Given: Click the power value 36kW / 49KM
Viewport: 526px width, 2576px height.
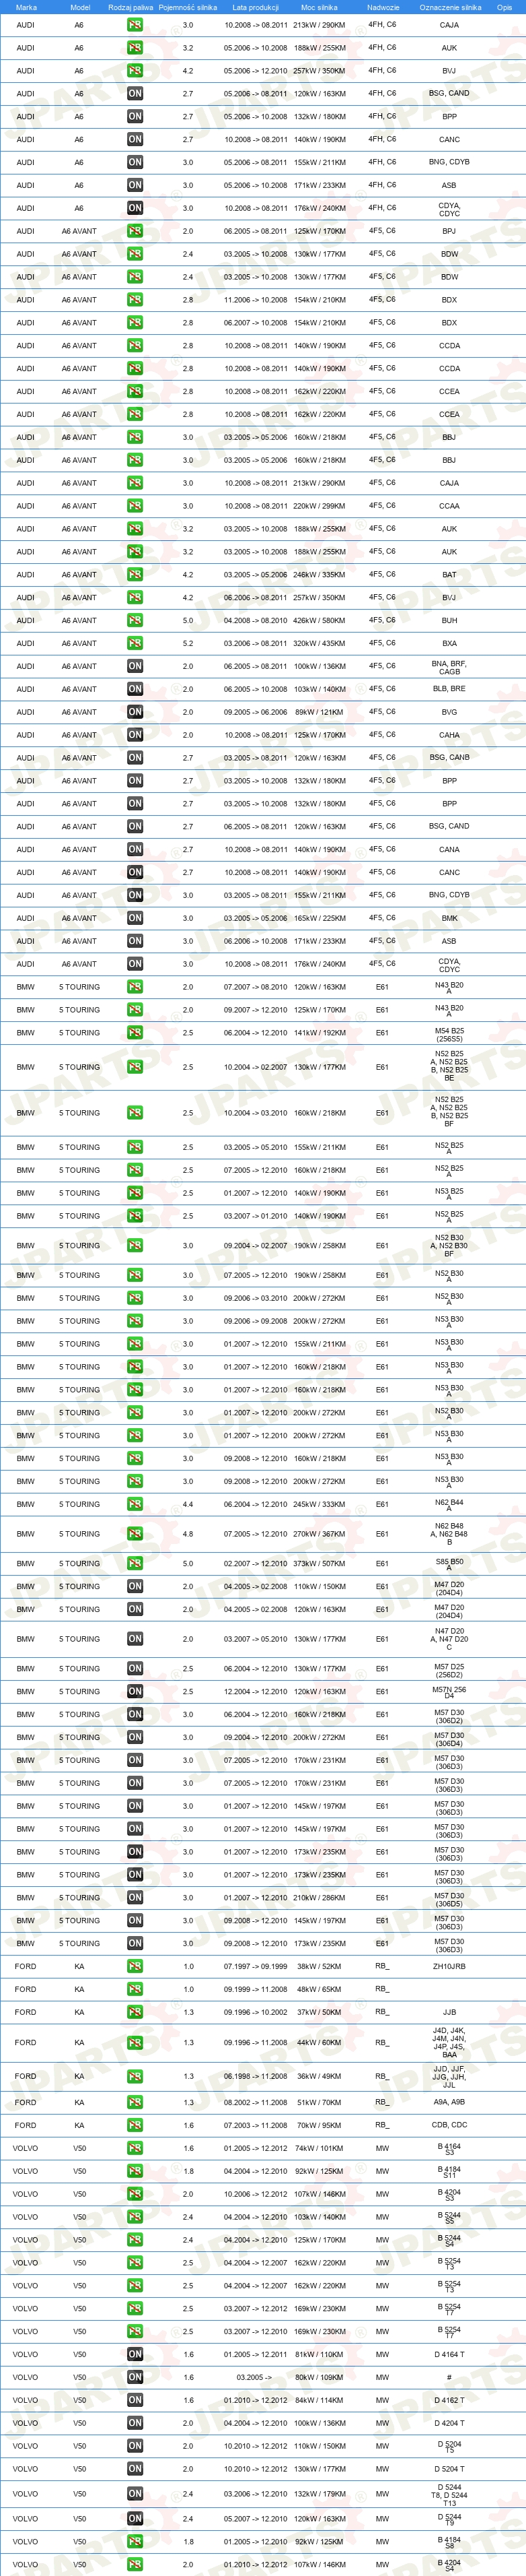Looking at the screenshot, I should (x=320, y=2076).
